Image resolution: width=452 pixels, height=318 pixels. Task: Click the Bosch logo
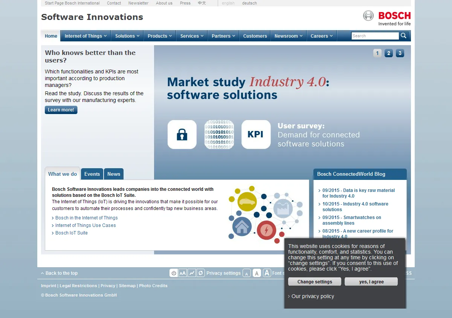coord(387,18)
